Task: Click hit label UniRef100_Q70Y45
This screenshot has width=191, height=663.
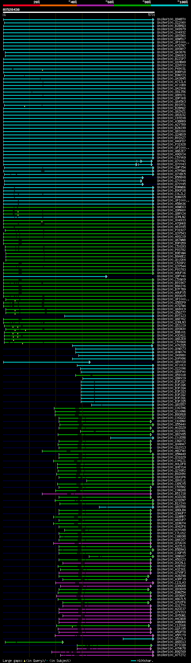Action: 171,184
